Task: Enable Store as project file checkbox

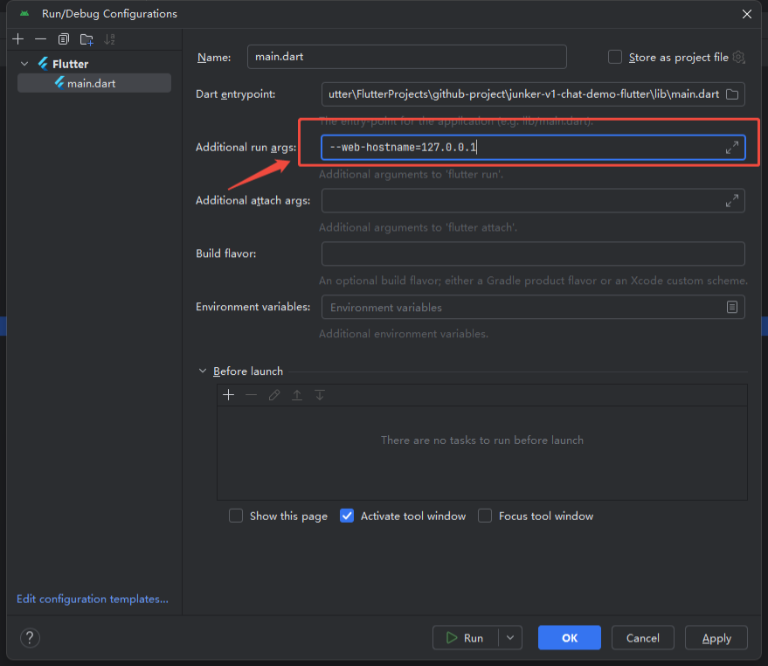Action: (615, 57)
